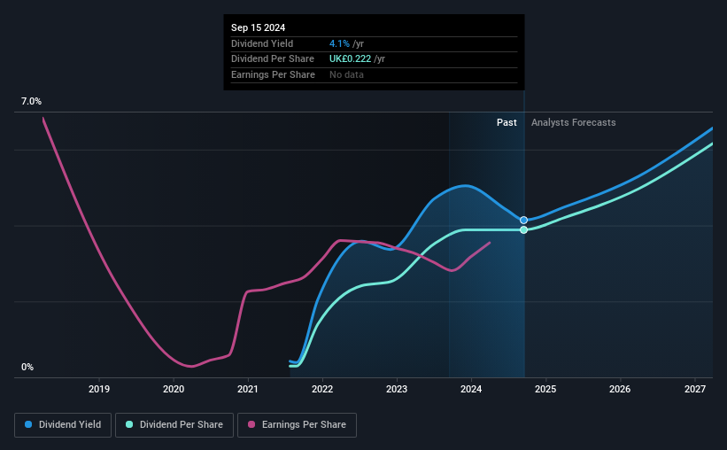Click the 2022 x-axis label
The width and height of the screenshot is (727, 450).
pos(322,389)
